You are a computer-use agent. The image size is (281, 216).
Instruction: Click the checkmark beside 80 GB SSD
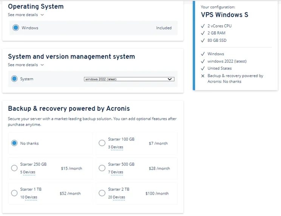[203, 40]
